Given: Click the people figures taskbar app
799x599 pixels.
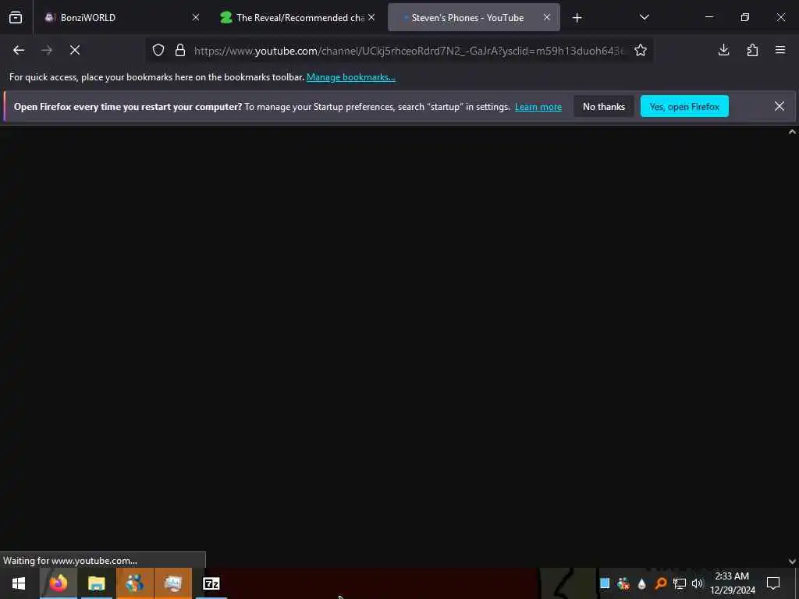Looking at the screenshot, I should coord(134,583).
